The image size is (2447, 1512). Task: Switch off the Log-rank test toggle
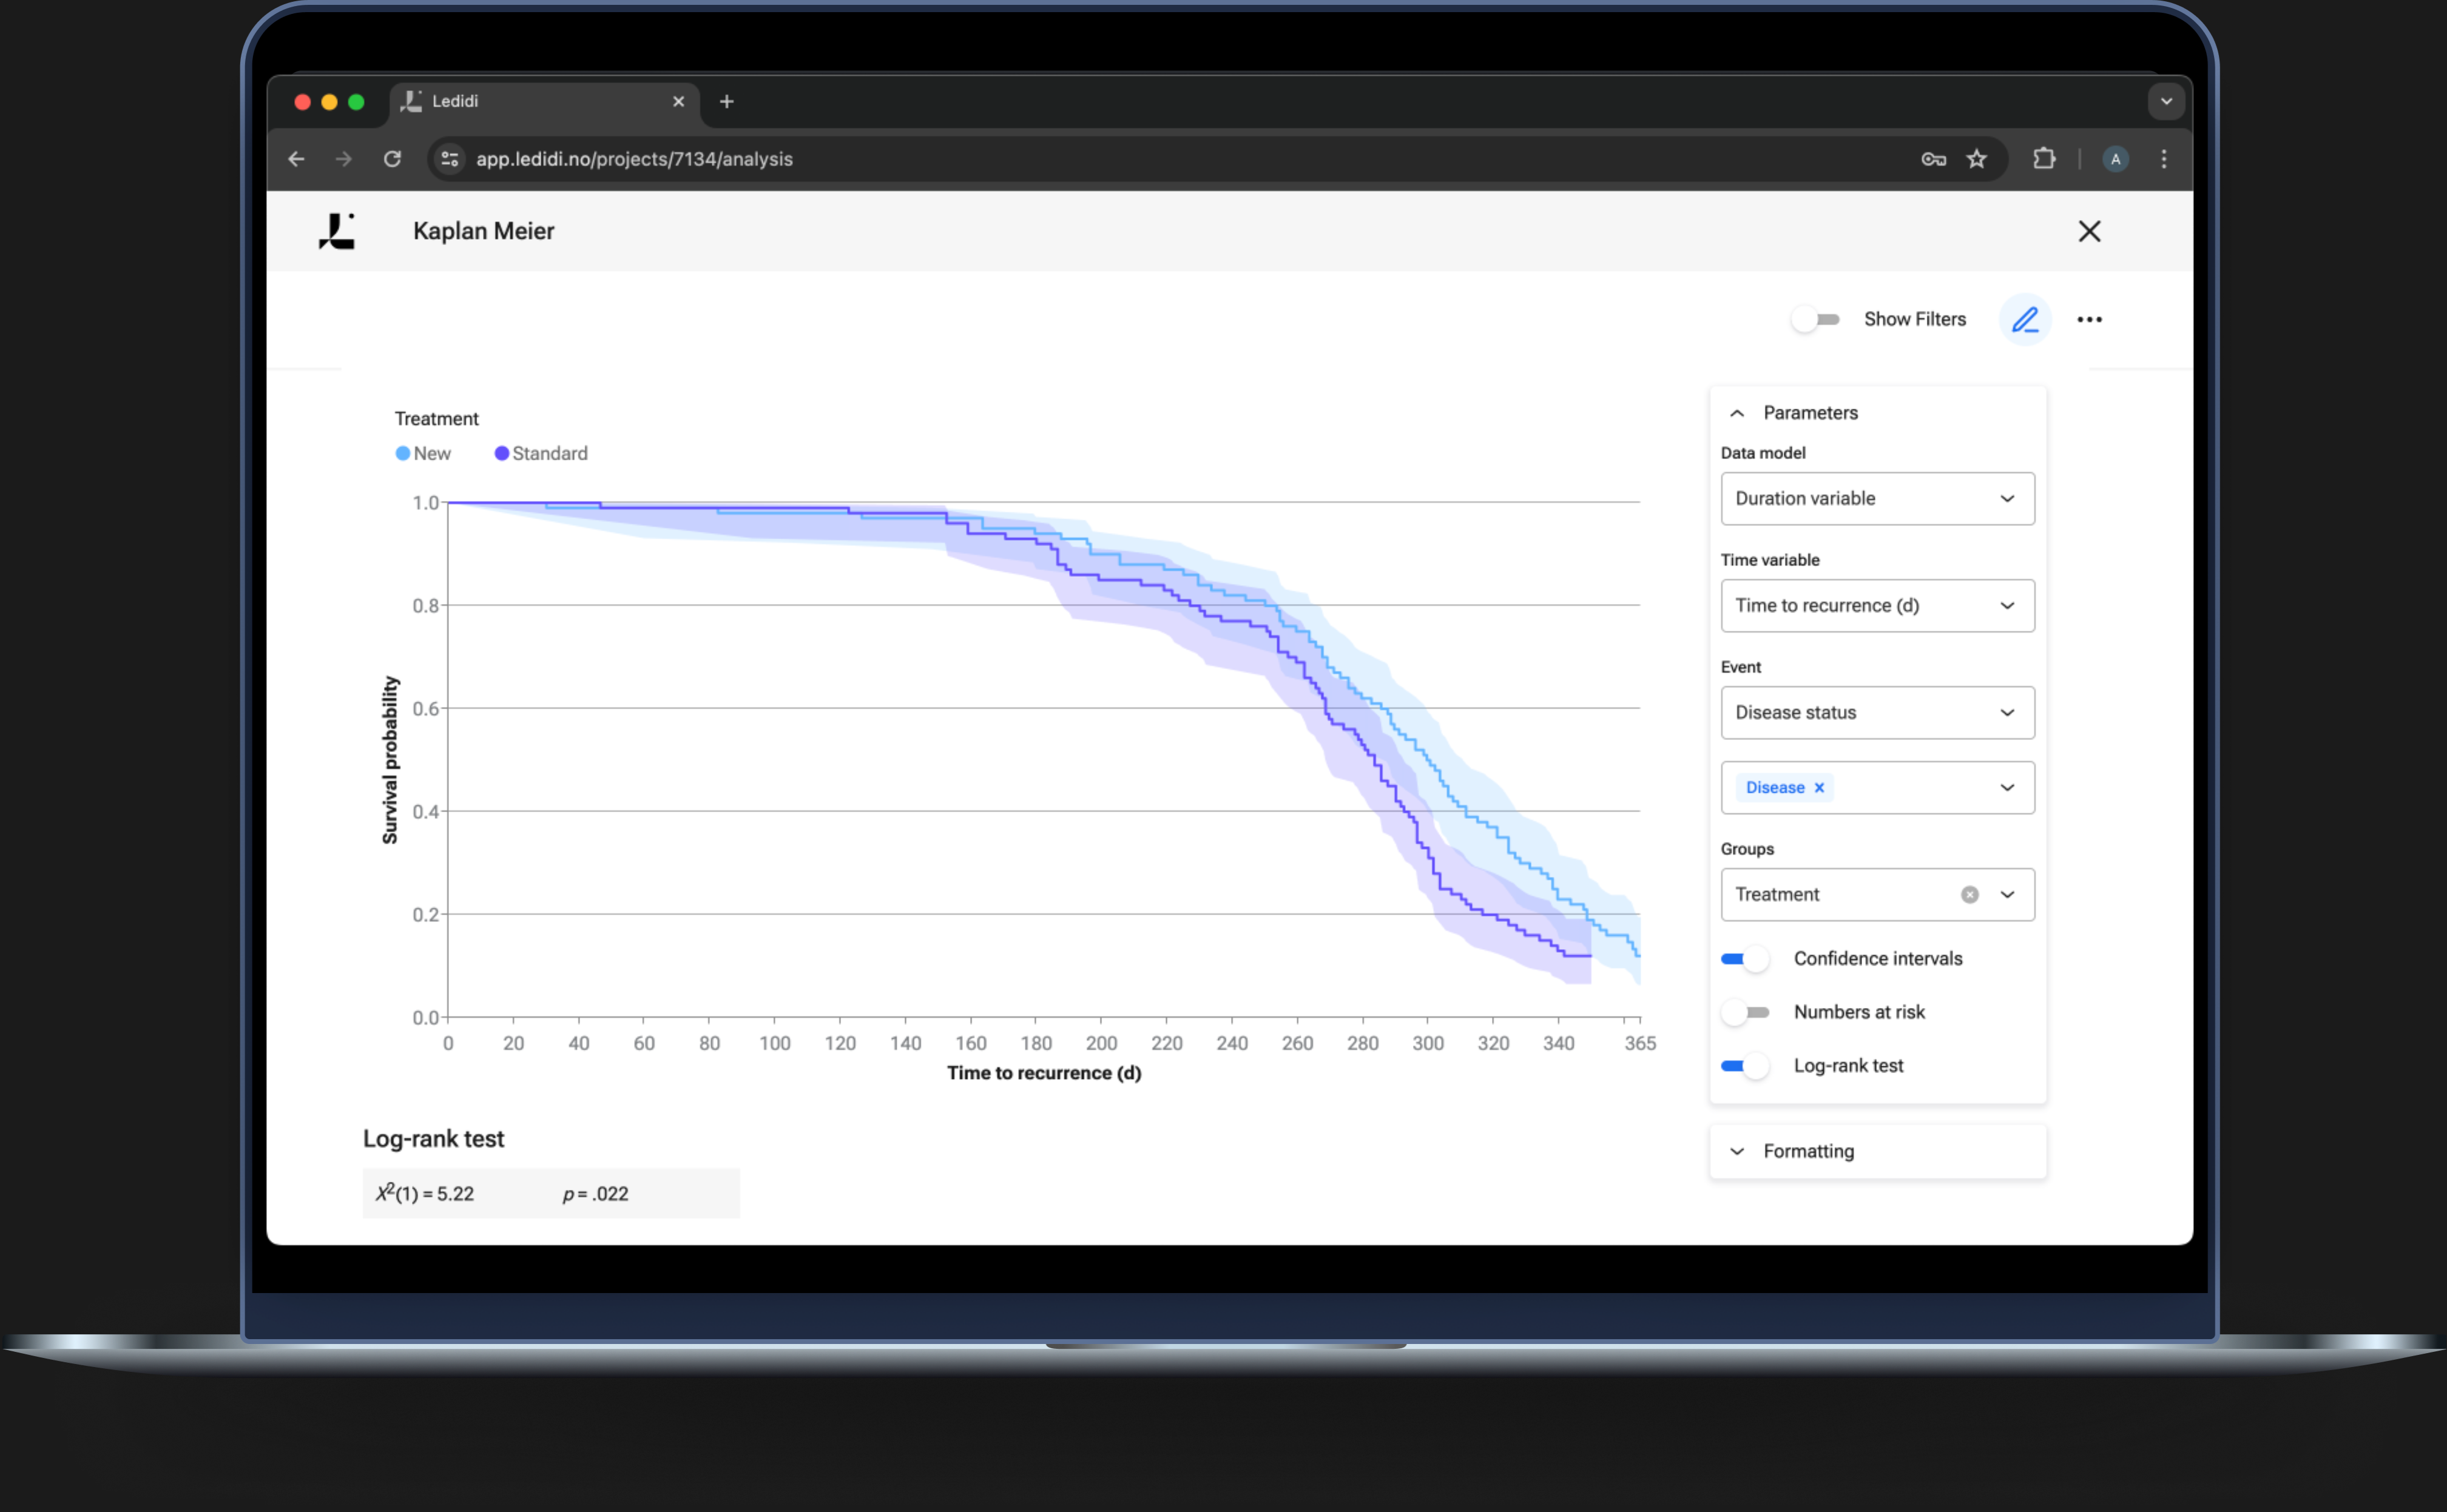[x=1745, y=1066]
